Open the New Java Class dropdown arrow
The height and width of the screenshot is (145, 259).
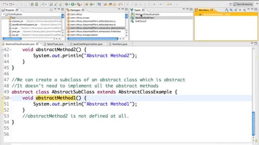pos(94,4)
